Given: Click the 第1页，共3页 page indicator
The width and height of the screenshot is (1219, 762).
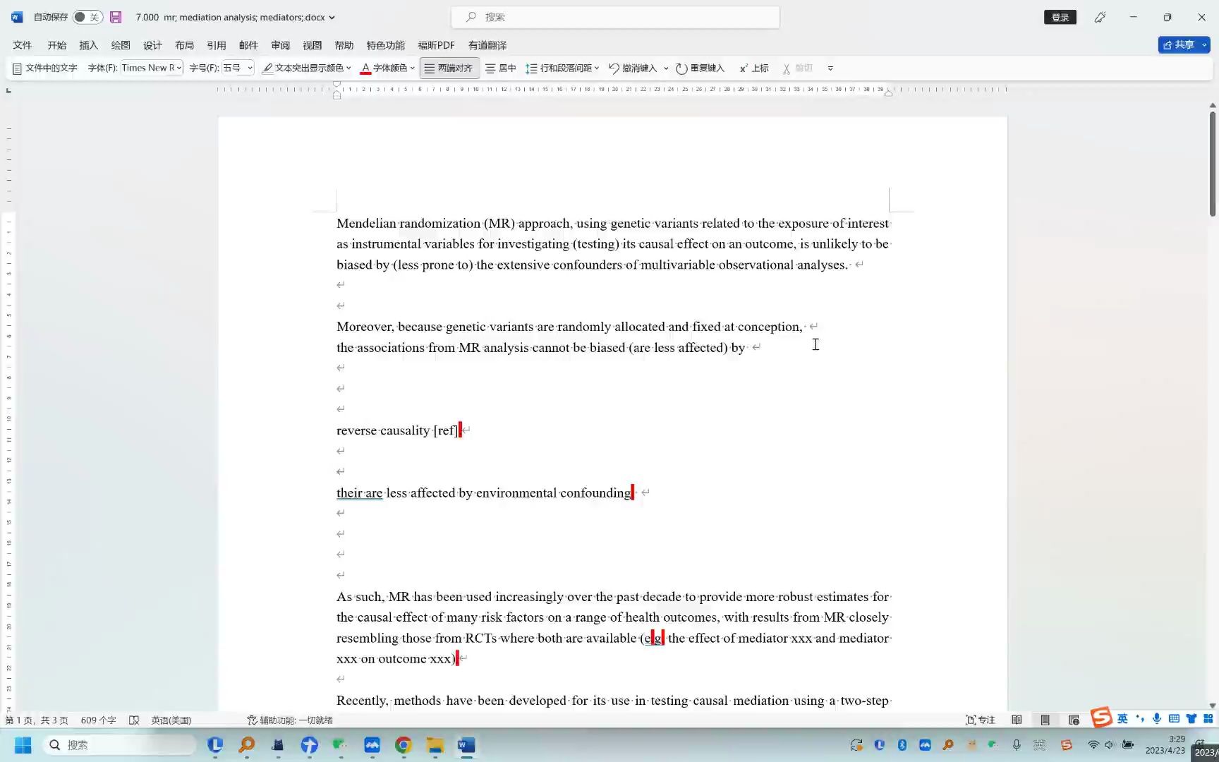Looking at the screenshot, I should [37, 720].
